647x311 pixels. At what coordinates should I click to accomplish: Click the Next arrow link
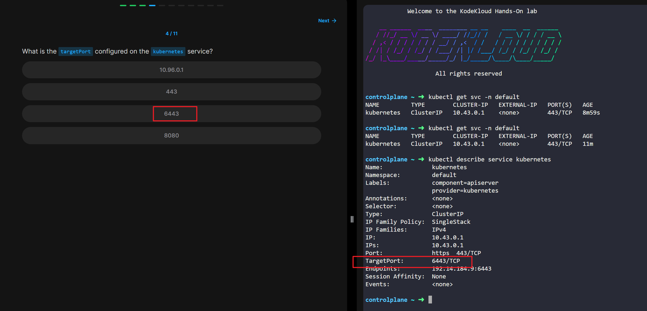tap(327, 21)
